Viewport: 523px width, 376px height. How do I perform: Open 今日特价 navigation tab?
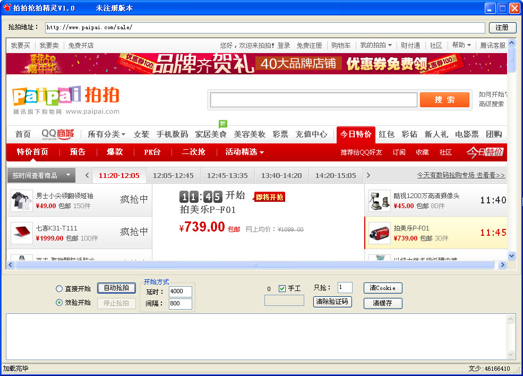point(356,134)
